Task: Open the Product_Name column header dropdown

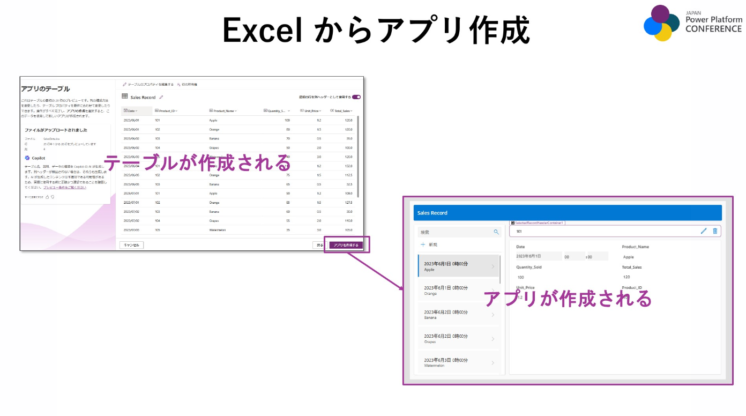Action: point(235,111)
